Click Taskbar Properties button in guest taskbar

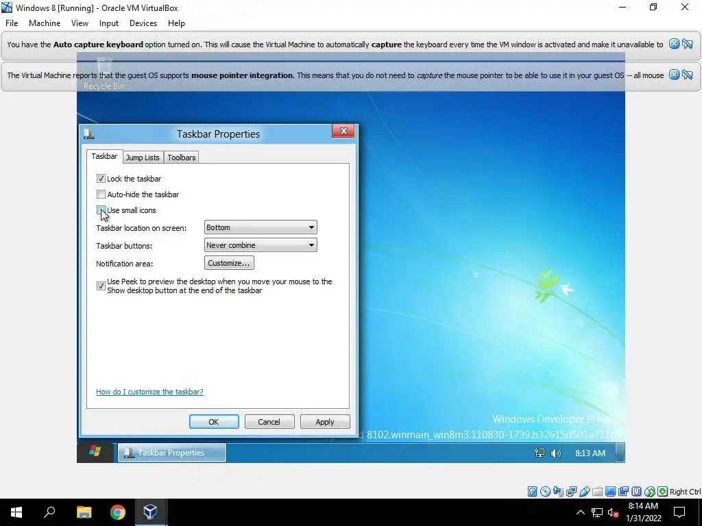pyautogui.click(x=172, y=453)
